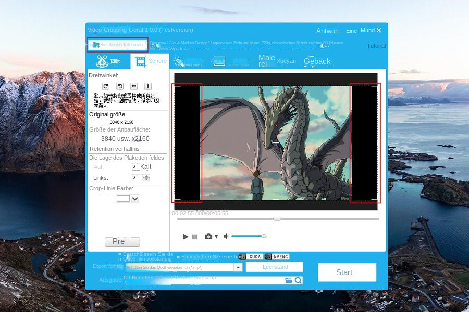Close the Video-Cropping window
This screenshot has height=312, width=469.
[x=379, y=31]
